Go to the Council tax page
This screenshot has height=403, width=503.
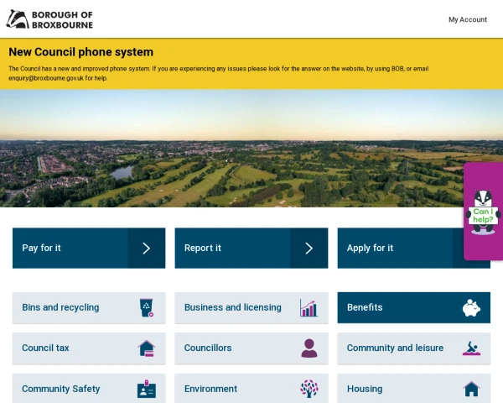pyautogui.click(x=45, y=348)
